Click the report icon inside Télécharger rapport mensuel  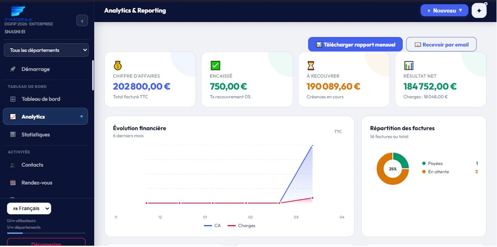click(319, 45)
